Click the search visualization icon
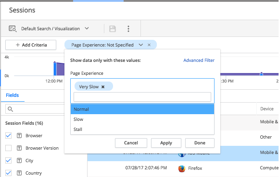The height and width of the screenshot is (177, 279). [13, 29]
